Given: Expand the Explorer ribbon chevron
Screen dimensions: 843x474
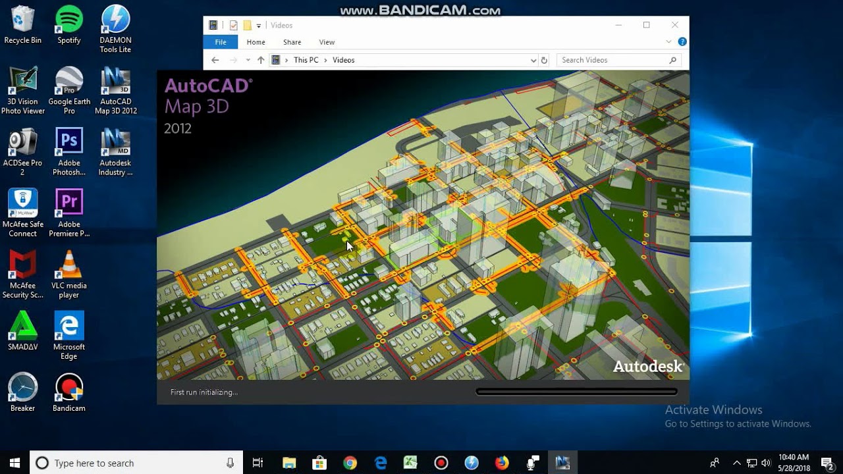Looking at the screenshot, I should coord(668,41).
